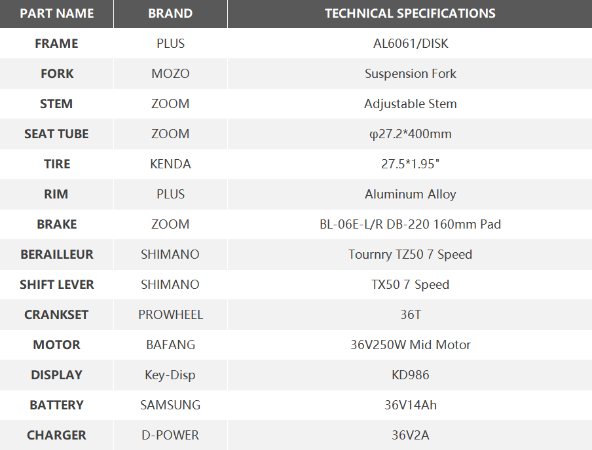Screen dimensions: 592x450
Task: Select the SAMSUNG brand cell
Action: [x=170, y=405]
